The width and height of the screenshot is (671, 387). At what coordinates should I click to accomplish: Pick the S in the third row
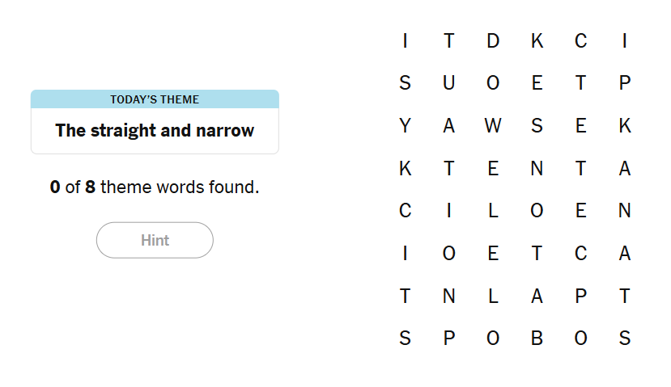coord(537,126)
